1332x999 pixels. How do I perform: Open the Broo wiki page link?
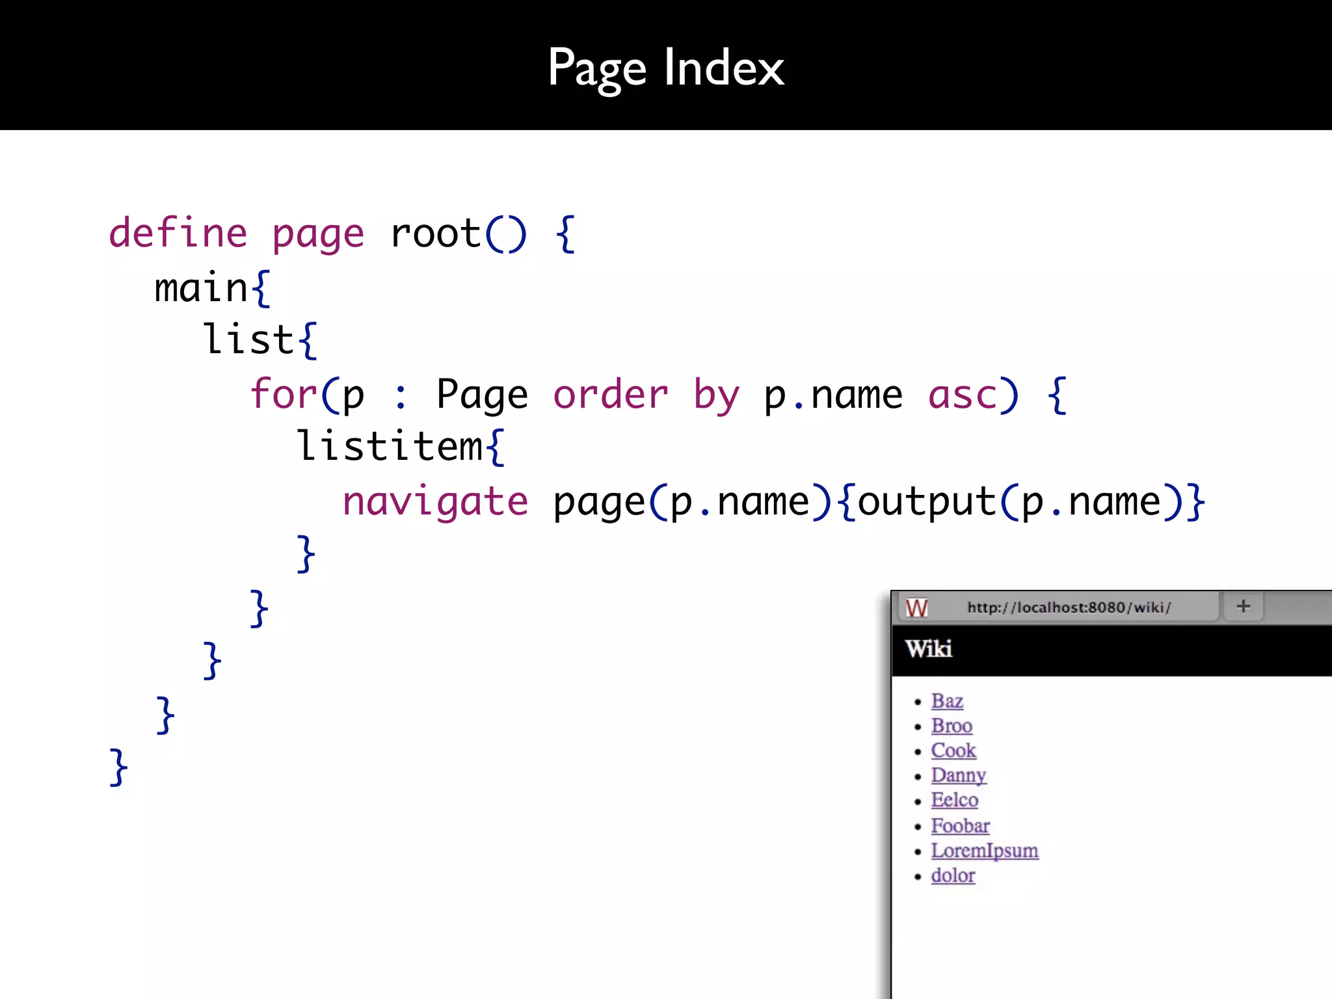pyautogui.click(x=952, y=726)
